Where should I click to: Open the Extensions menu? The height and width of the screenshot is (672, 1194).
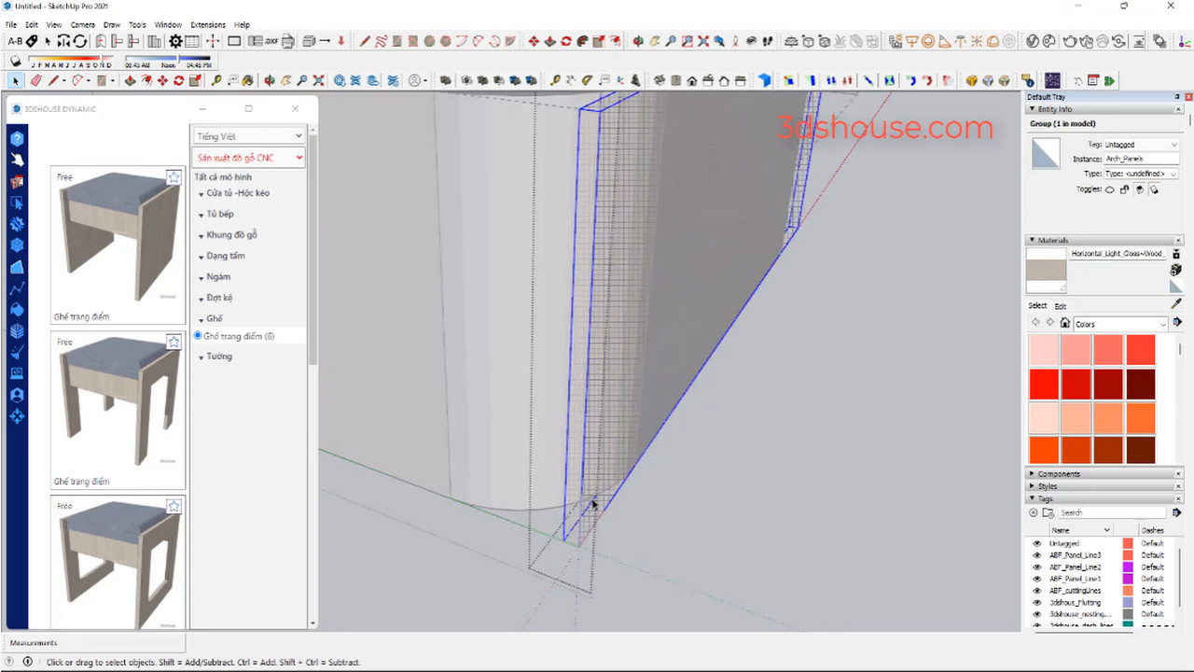[207, 24]
